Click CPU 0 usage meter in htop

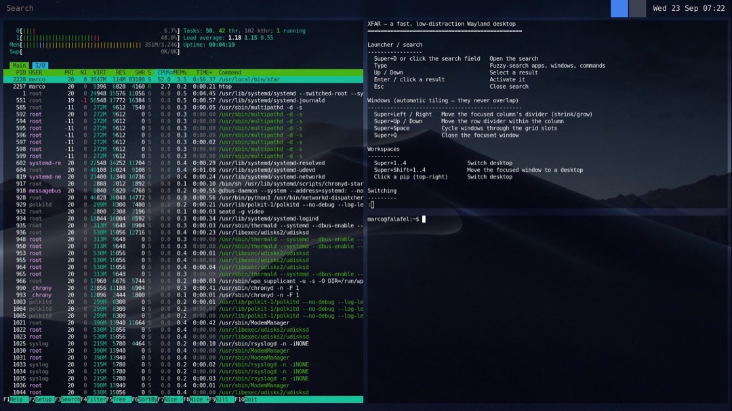click(x=98, y=31)
